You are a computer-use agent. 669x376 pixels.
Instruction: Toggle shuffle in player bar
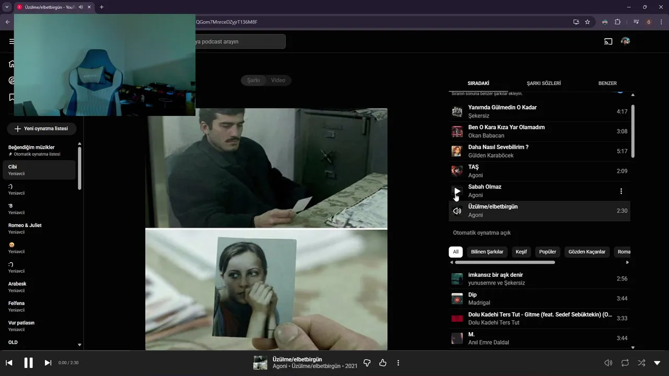point(641,362)
